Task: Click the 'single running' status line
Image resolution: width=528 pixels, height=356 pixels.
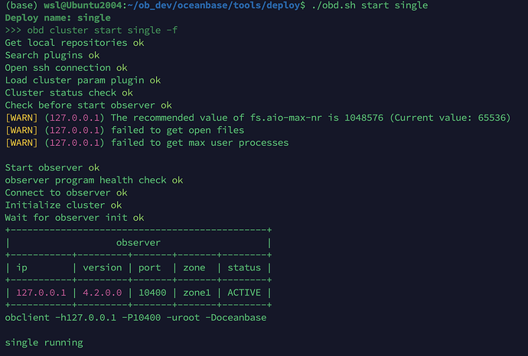Action: pos(44,342)
